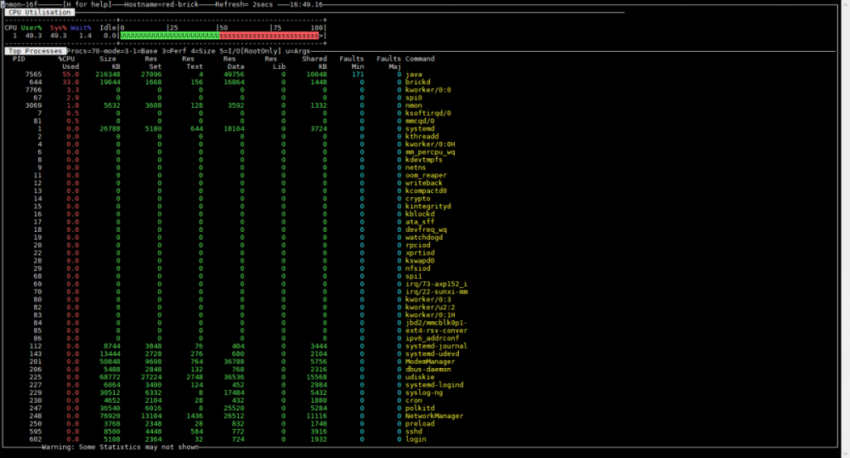Image resolution: width=850 pixels, height=458 pixels.
Task: Click the 'H for help' hint
Action: (88, 4)
